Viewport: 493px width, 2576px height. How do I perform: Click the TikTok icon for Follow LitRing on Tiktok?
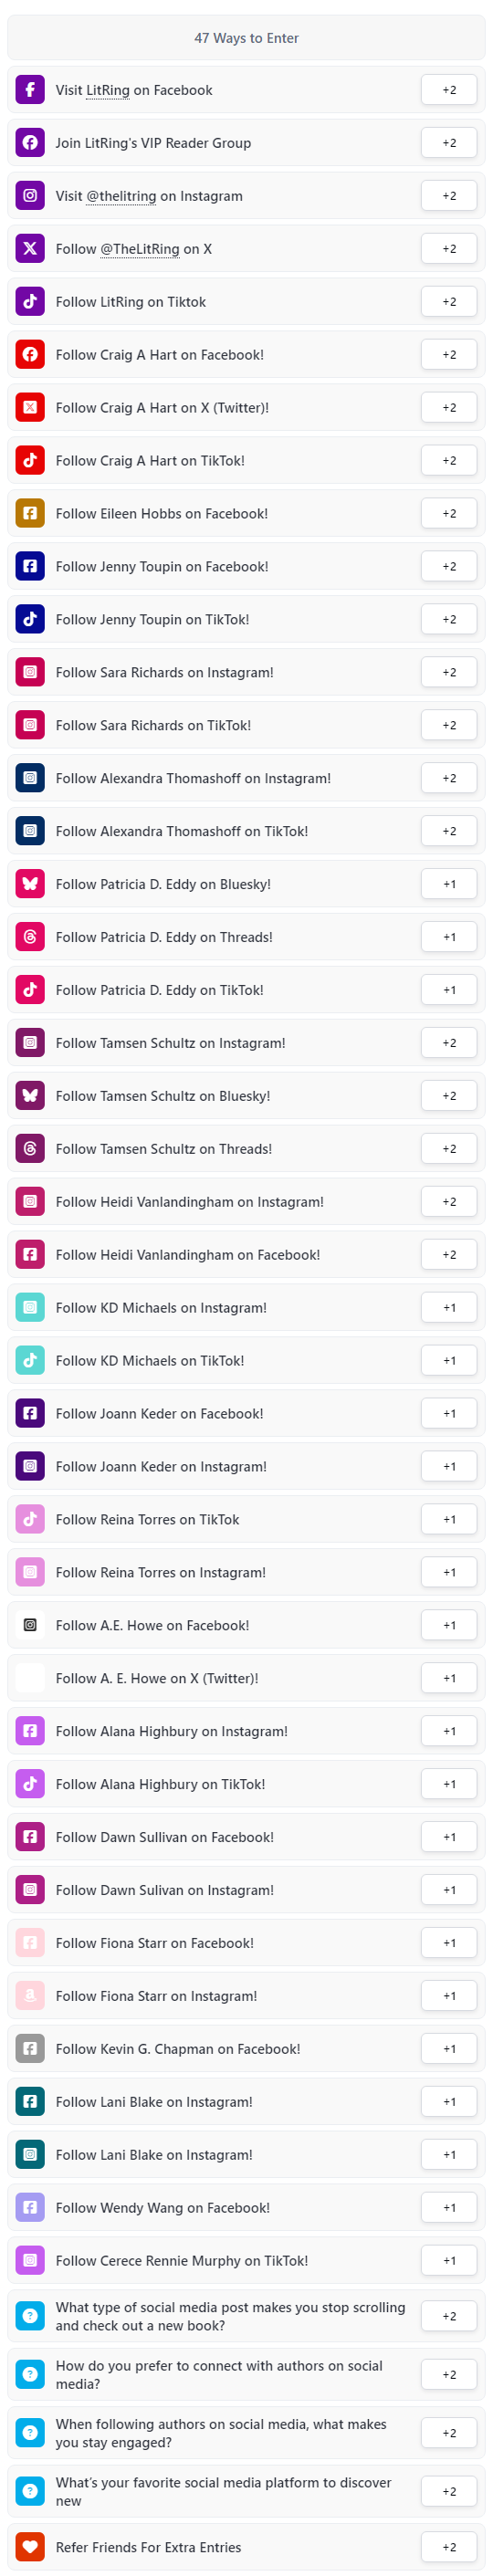[30, 302]
